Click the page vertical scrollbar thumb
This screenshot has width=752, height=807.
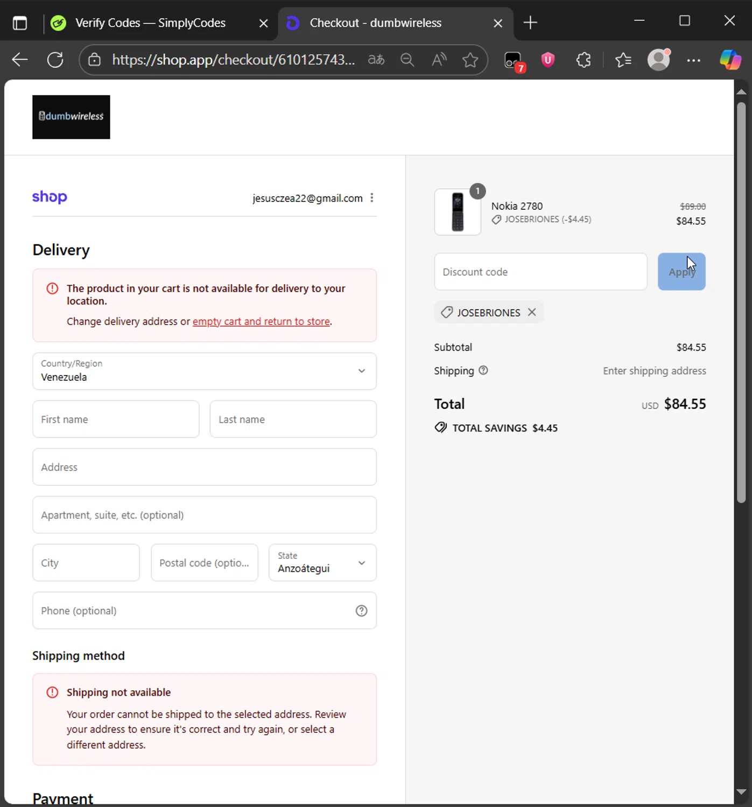click(741, 302)
